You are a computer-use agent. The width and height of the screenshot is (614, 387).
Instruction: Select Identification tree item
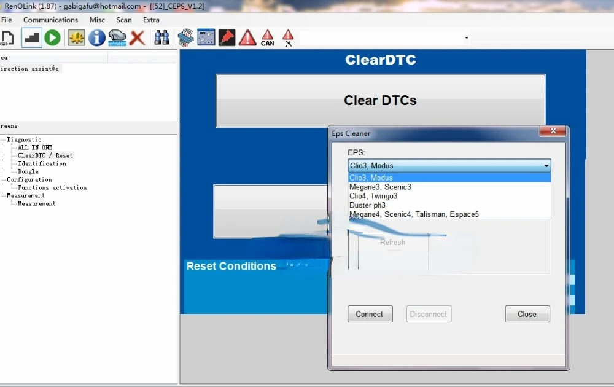pyautogui.click(x=42, y=164)
